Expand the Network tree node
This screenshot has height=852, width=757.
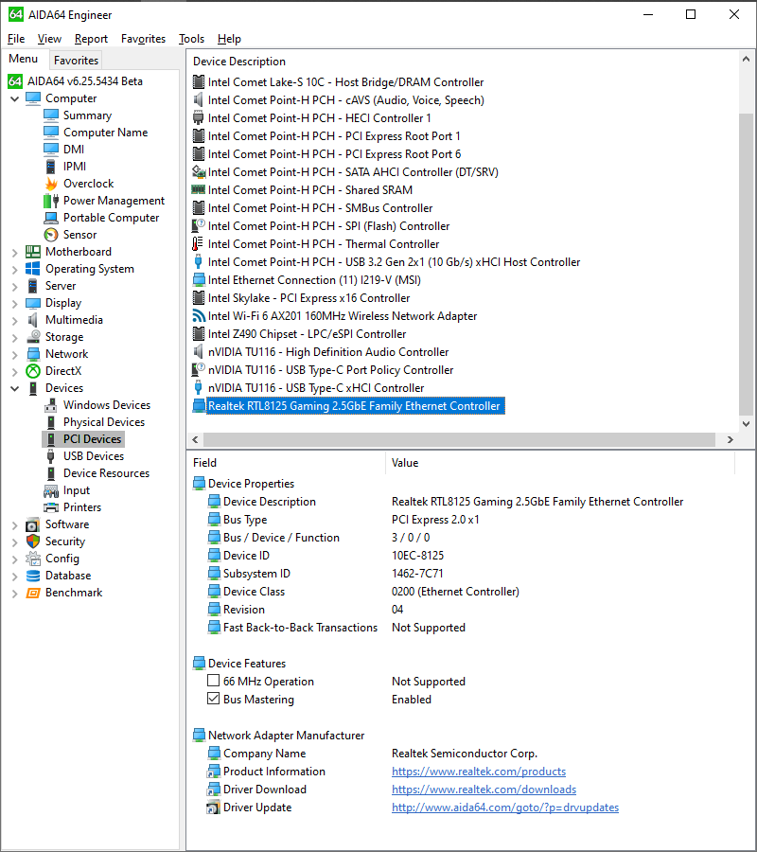pyautogui.click(x=14, y=354)
